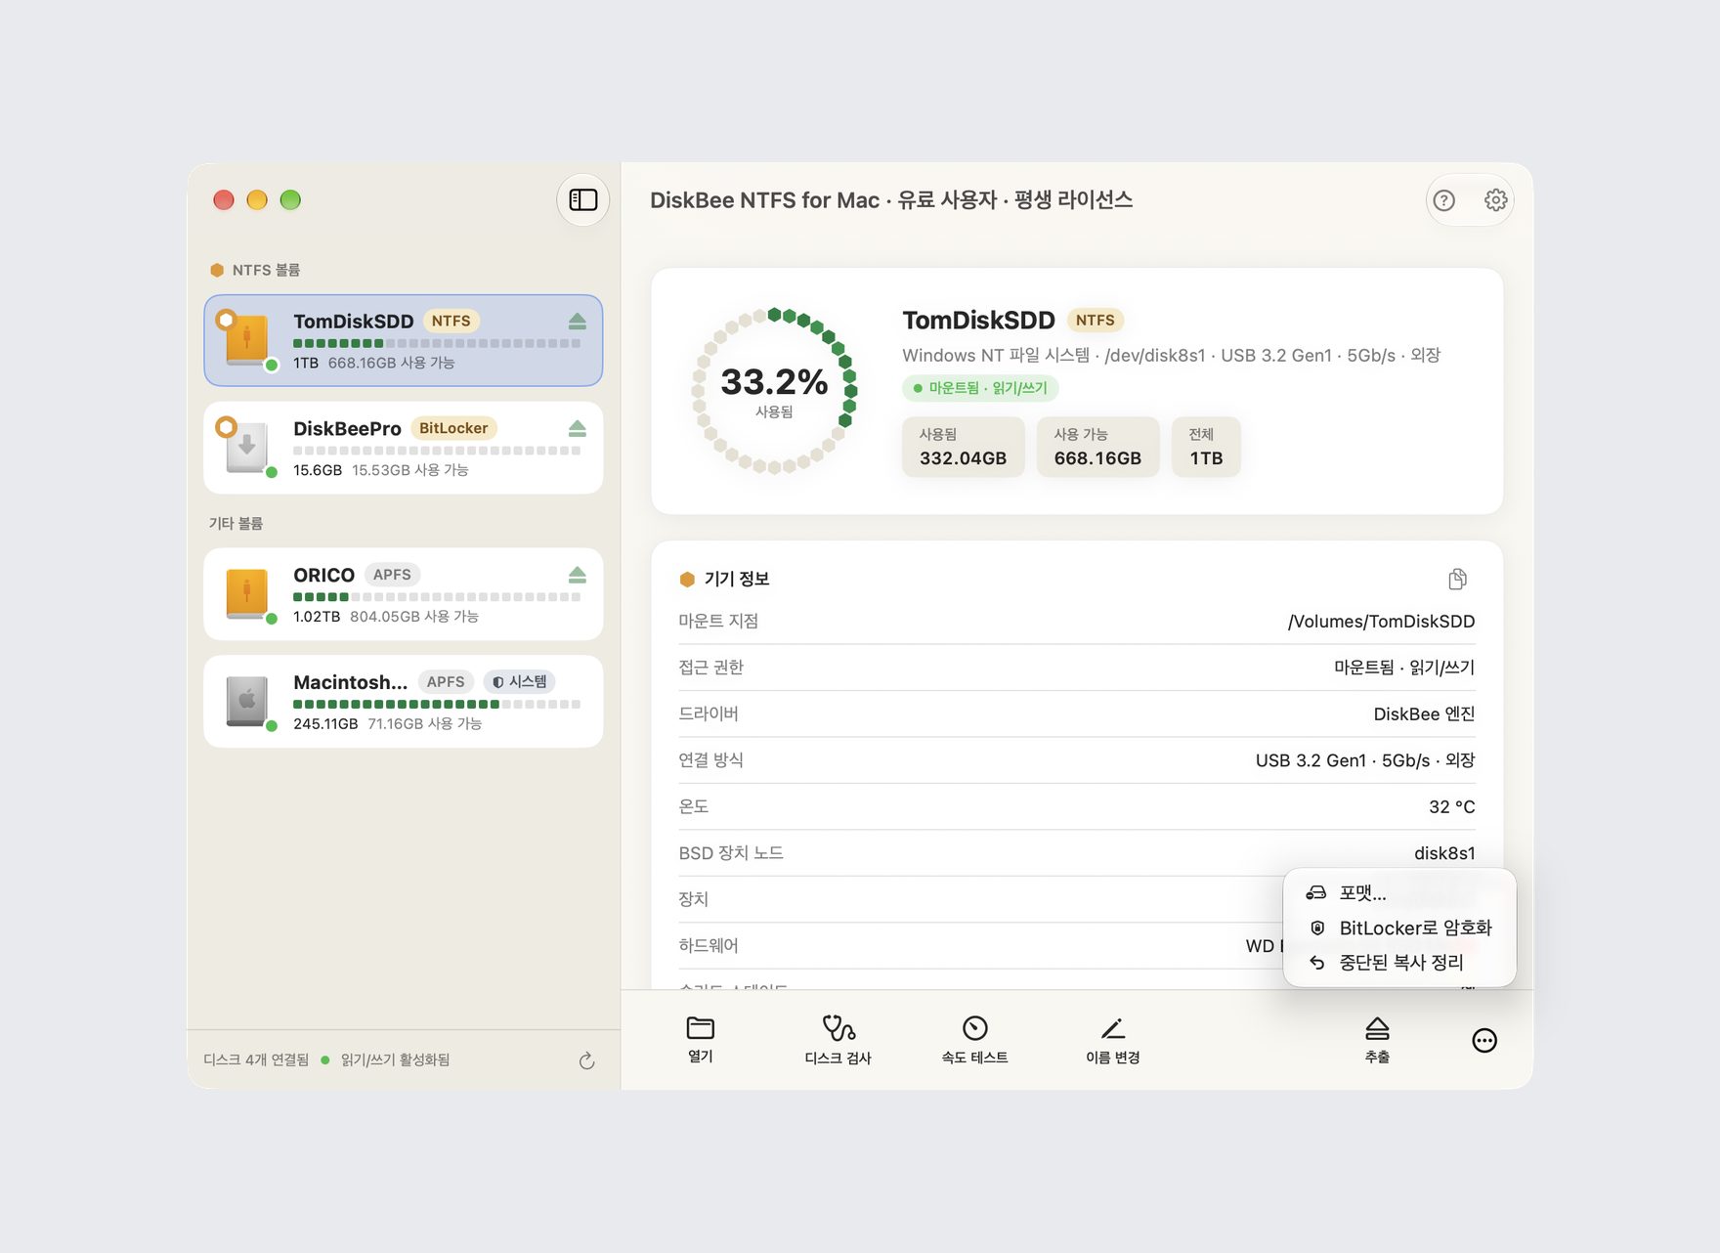Click the NTFS badge beside header TomDiskSDD
Screen dimensions: 1720x1253
tap(1095, 321)
